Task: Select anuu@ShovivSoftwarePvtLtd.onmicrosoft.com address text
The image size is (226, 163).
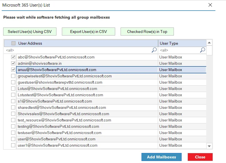Action: pos(57,70)
